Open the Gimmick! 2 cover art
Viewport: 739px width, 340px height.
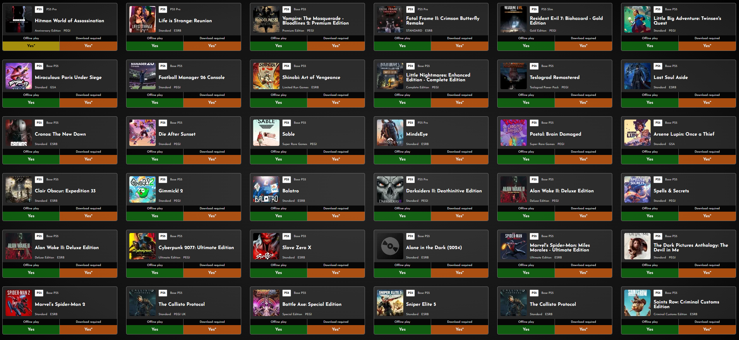tap(143, 189)
